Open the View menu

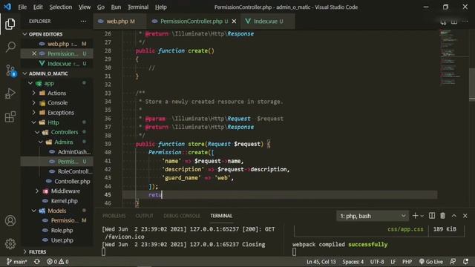(85, 7)
